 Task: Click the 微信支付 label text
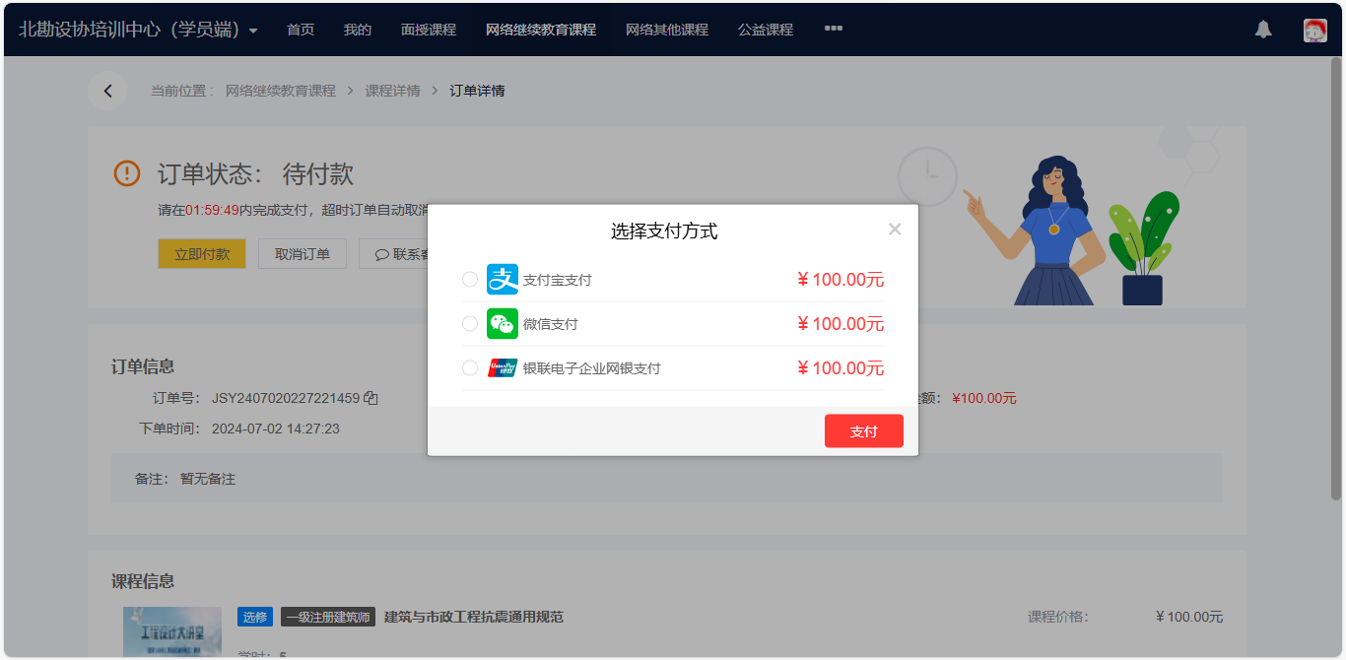(551, 324)
